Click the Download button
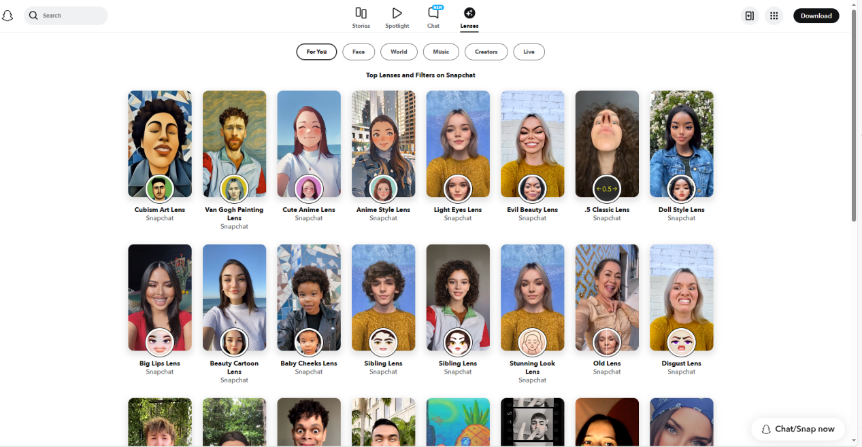862x447 pixels. click(x=816, y=16)
